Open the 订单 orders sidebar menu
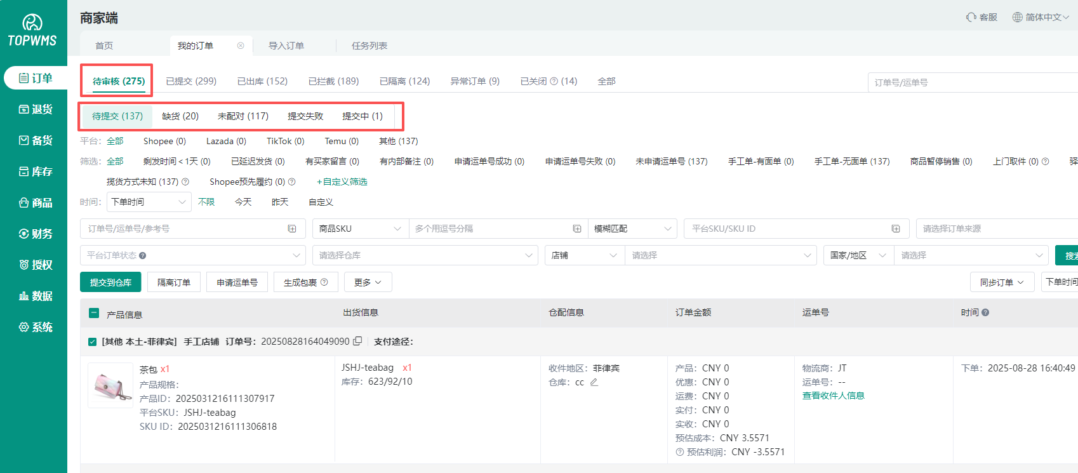Screen dimensions: 1078x473 (x=36, y=78)
